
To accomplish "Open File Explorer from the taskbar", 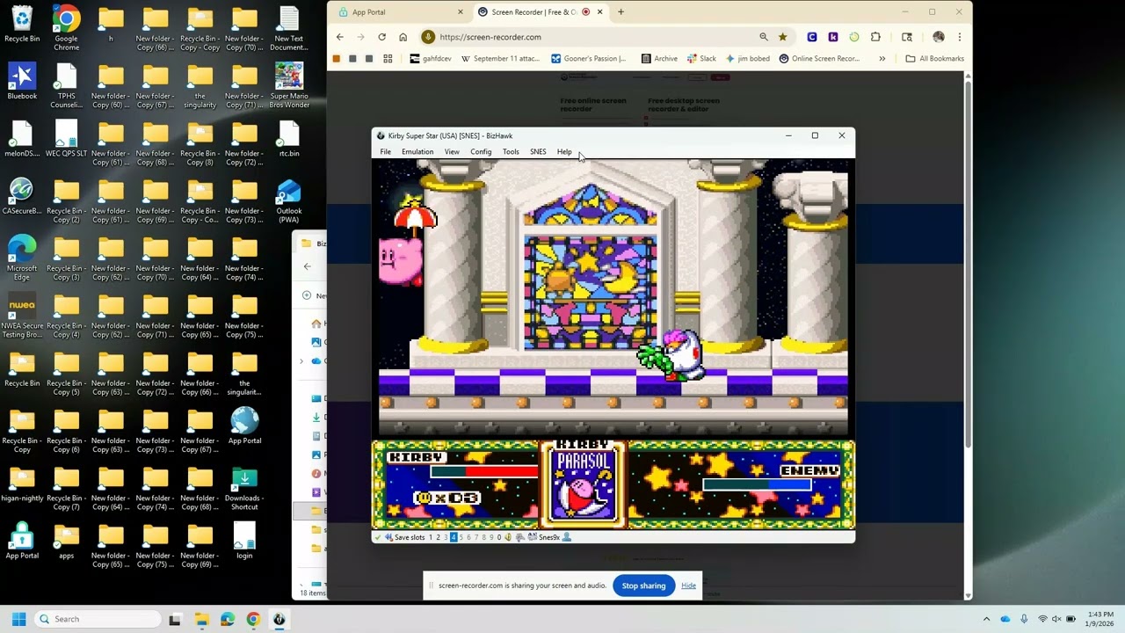I will pos(200,619).
